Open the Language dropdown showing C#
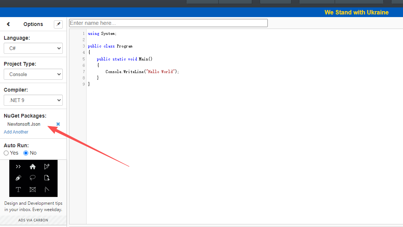The height and width of the screenshot is (227, 403). point(33,48)
